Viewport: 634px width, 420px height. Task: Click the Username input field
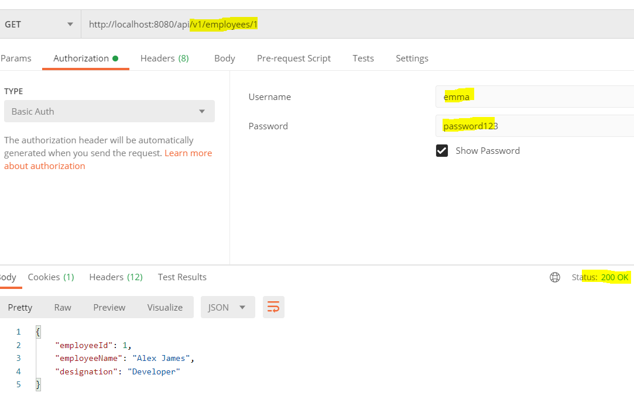(x=534, y=97)
